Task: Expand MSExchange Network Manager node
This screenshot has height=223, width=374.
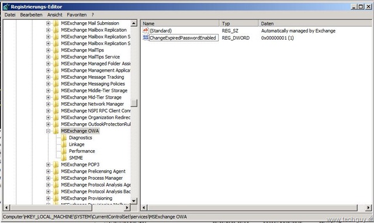Action: 48,104
